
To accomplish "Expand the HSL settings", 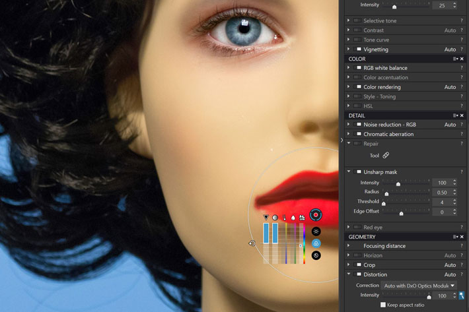I will tap(349, 106).
